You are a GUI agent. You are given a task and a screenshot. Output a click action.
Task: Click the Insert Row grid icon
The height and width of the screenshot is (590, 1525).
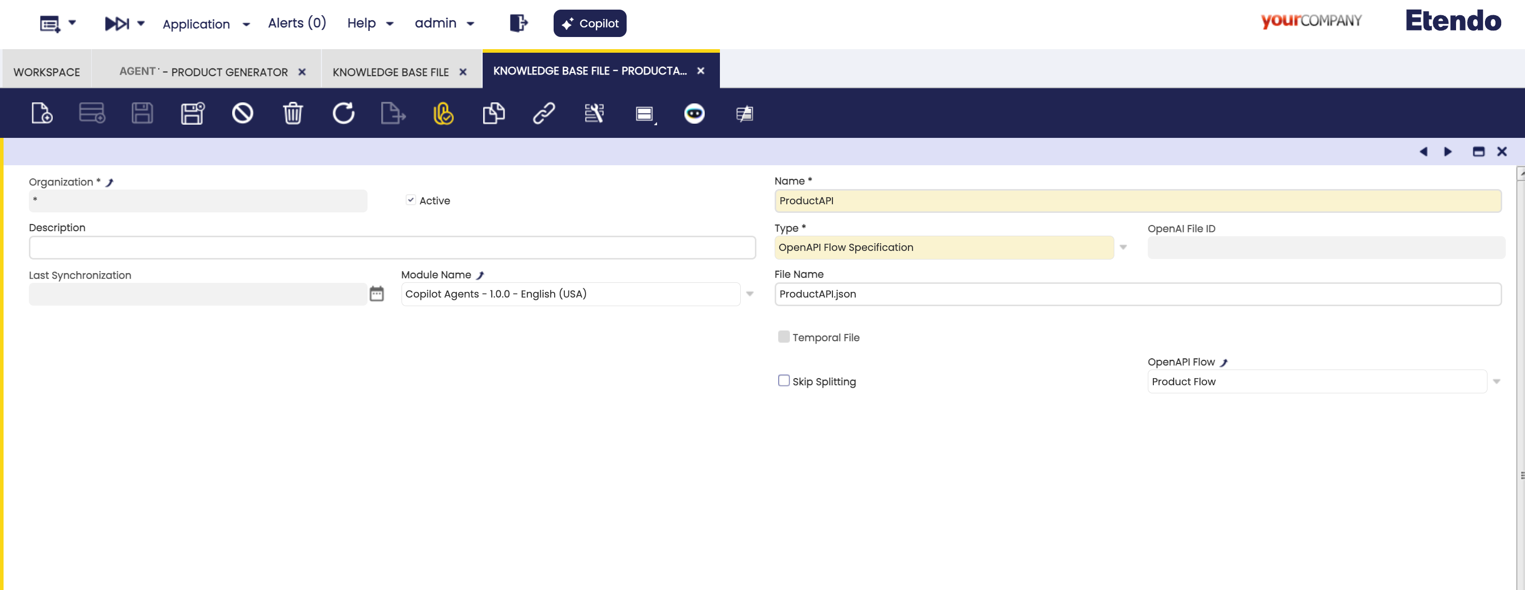pos(92,113)
